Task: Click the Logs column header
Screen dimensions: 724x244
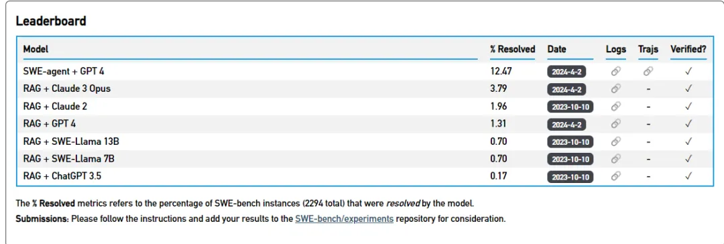Action: coord(616,49)
